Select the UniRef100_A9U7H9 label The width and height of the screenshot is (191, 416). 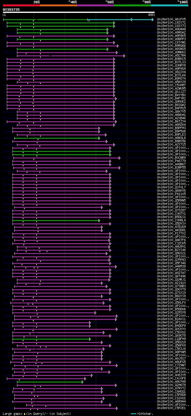[x=171, y=382]
